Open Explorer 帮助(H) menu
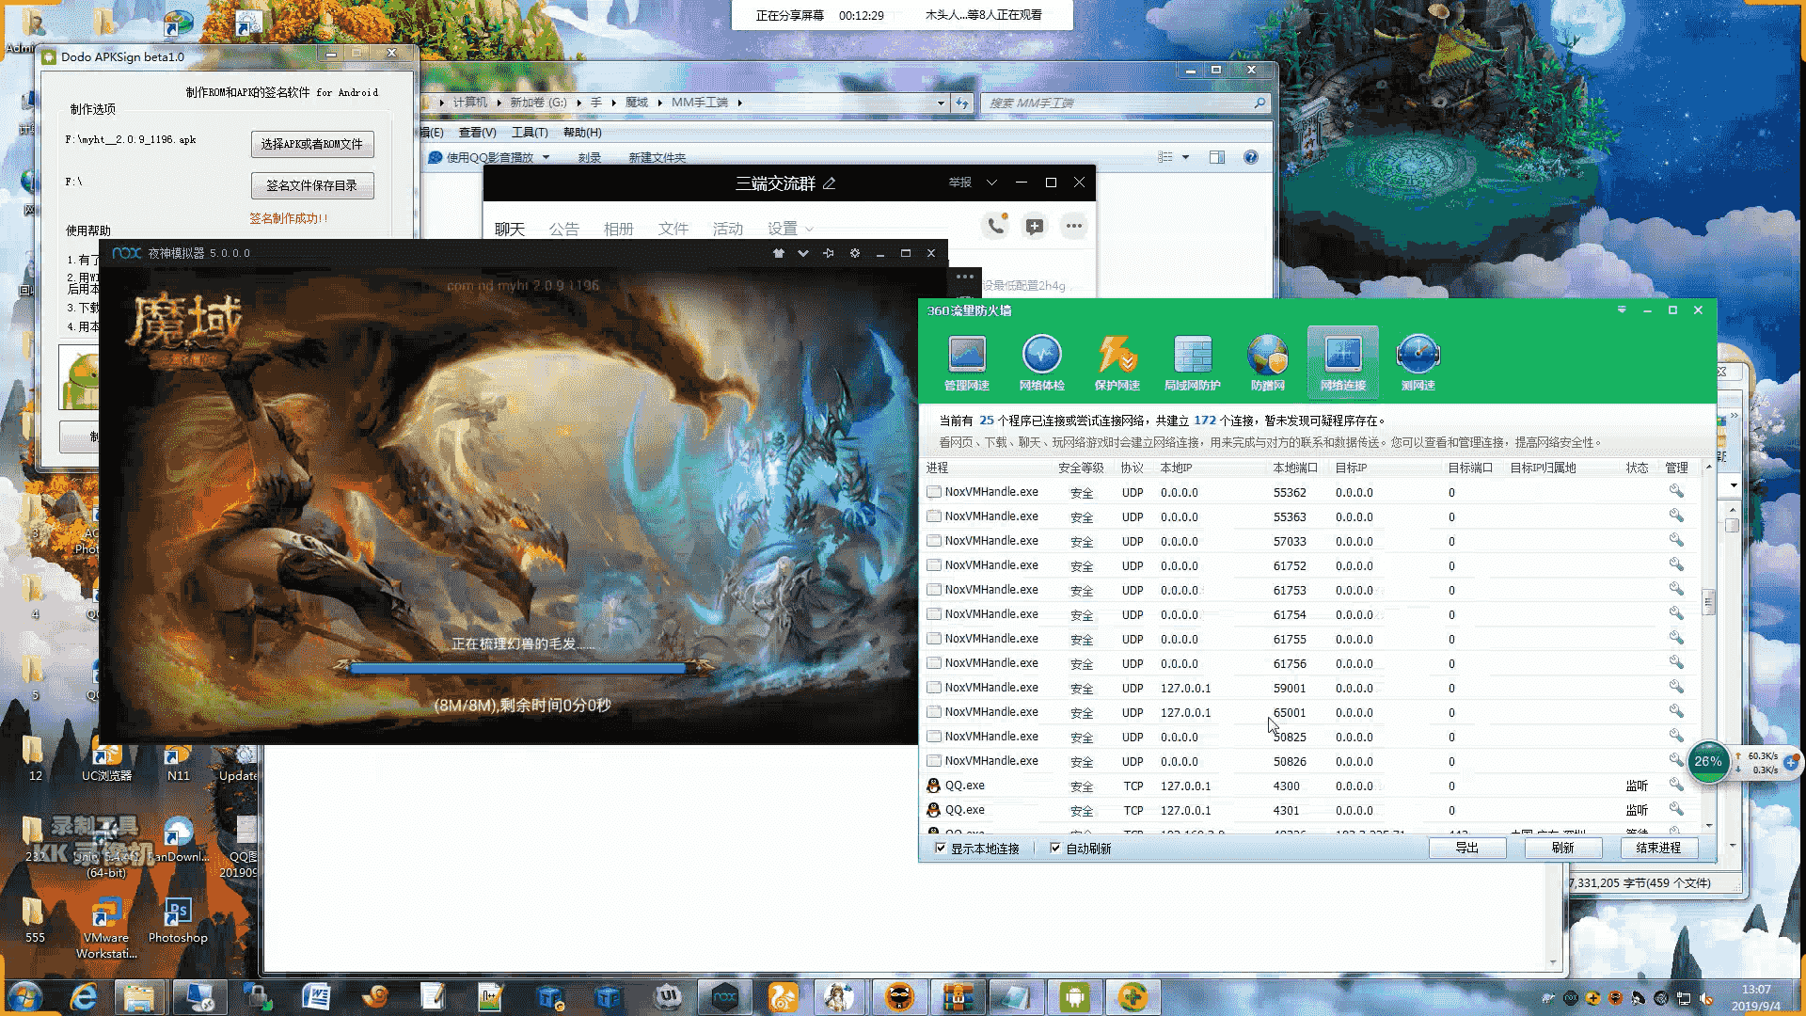The width and height of the screenshot is (1806, 1016). click(582, 133)
